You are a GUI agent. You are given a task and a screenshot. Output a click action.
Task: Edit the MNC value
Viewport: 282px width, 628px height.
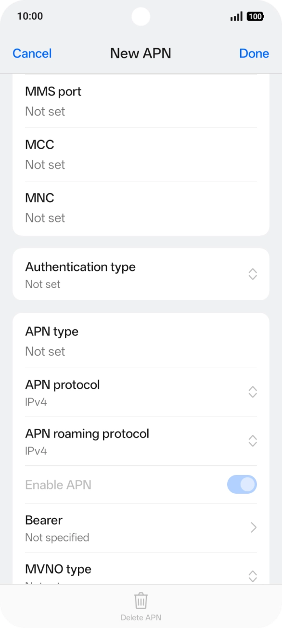141,208
